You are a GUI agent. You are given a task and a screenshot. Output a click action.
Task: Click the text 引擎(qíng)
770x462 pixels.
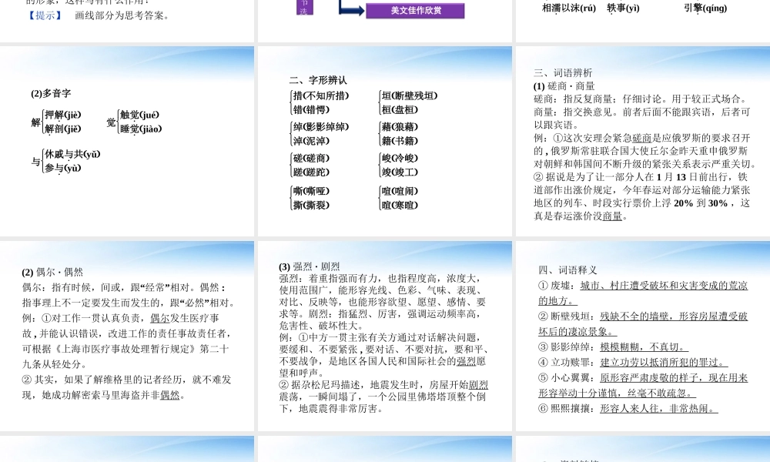point(705,8)
